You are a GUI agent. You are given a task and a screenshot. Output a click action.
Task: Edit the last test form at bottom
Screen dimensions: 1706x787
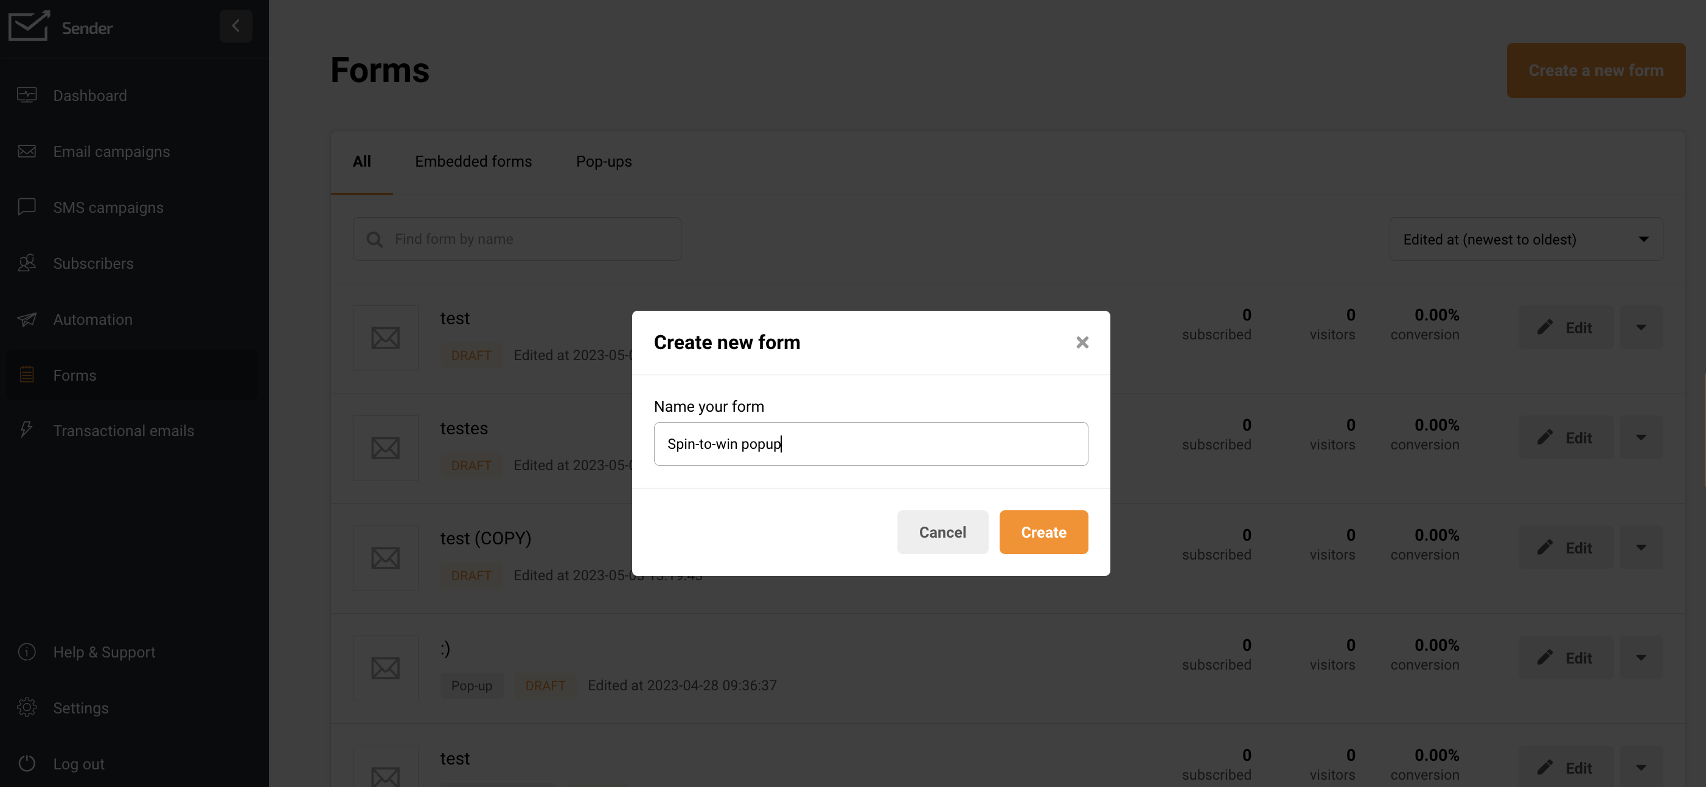(1565, 767)
